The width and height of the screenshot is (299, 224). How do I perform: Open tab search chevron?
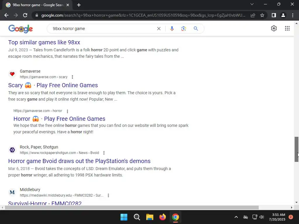pos(252,4)
